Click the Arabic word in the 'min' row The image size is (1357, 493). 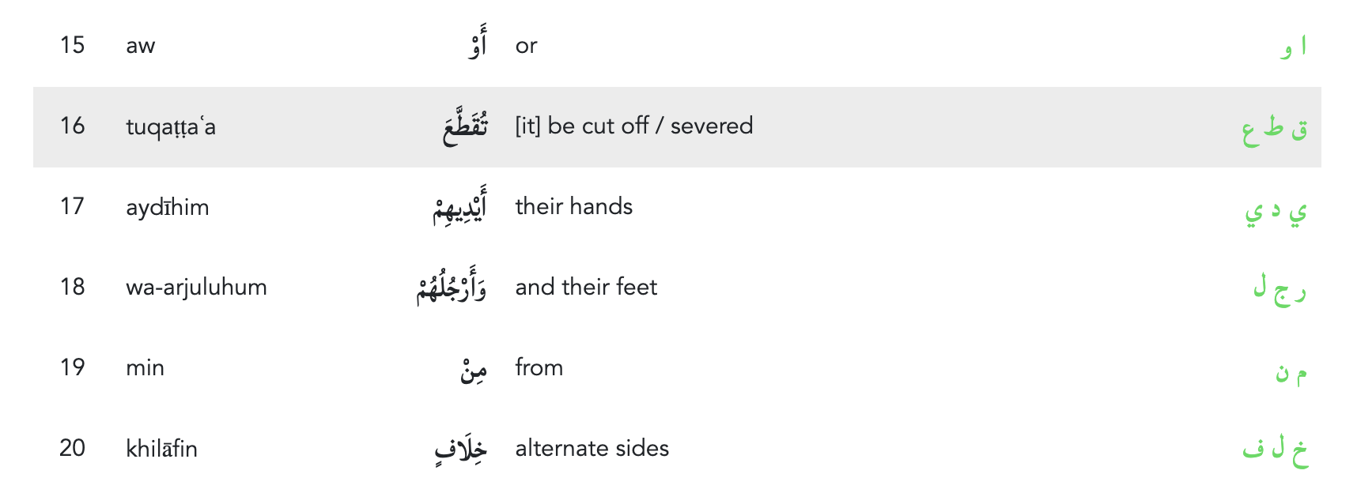tap(474, 369)
